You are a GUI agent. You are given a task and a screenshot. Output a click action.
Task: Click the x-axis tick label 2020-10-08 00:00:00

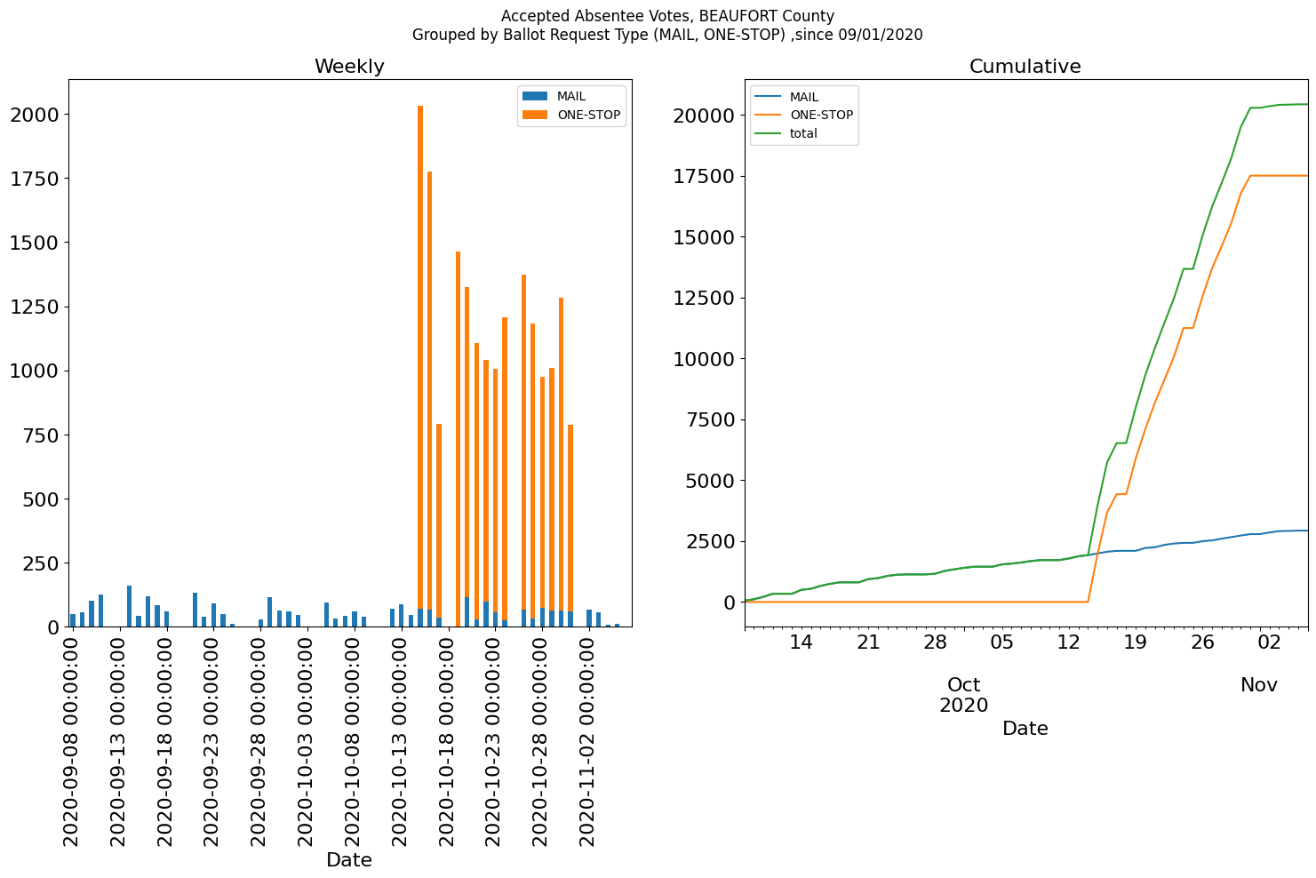tap(355, 740)
